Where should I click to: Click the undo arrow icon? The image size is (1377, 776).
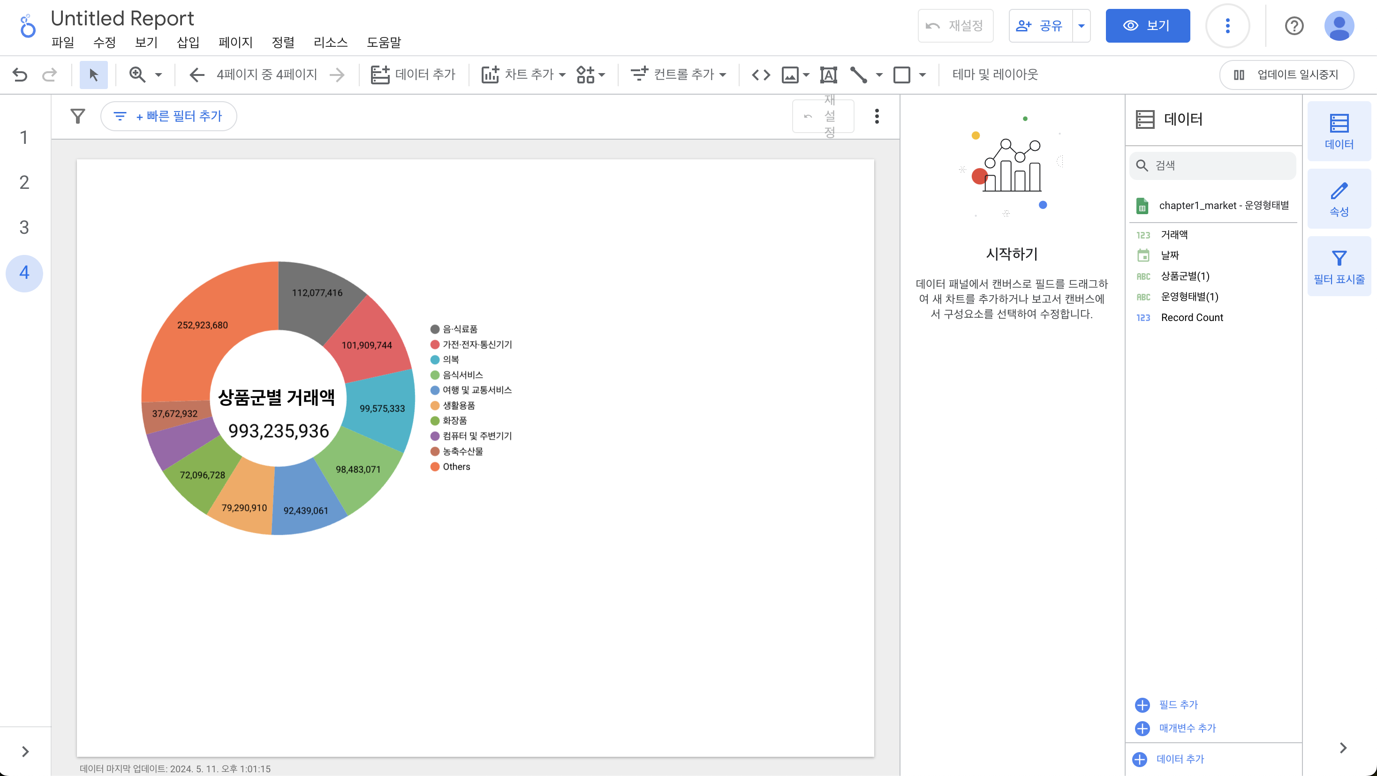pyautogui.click(x=20, y=75)
